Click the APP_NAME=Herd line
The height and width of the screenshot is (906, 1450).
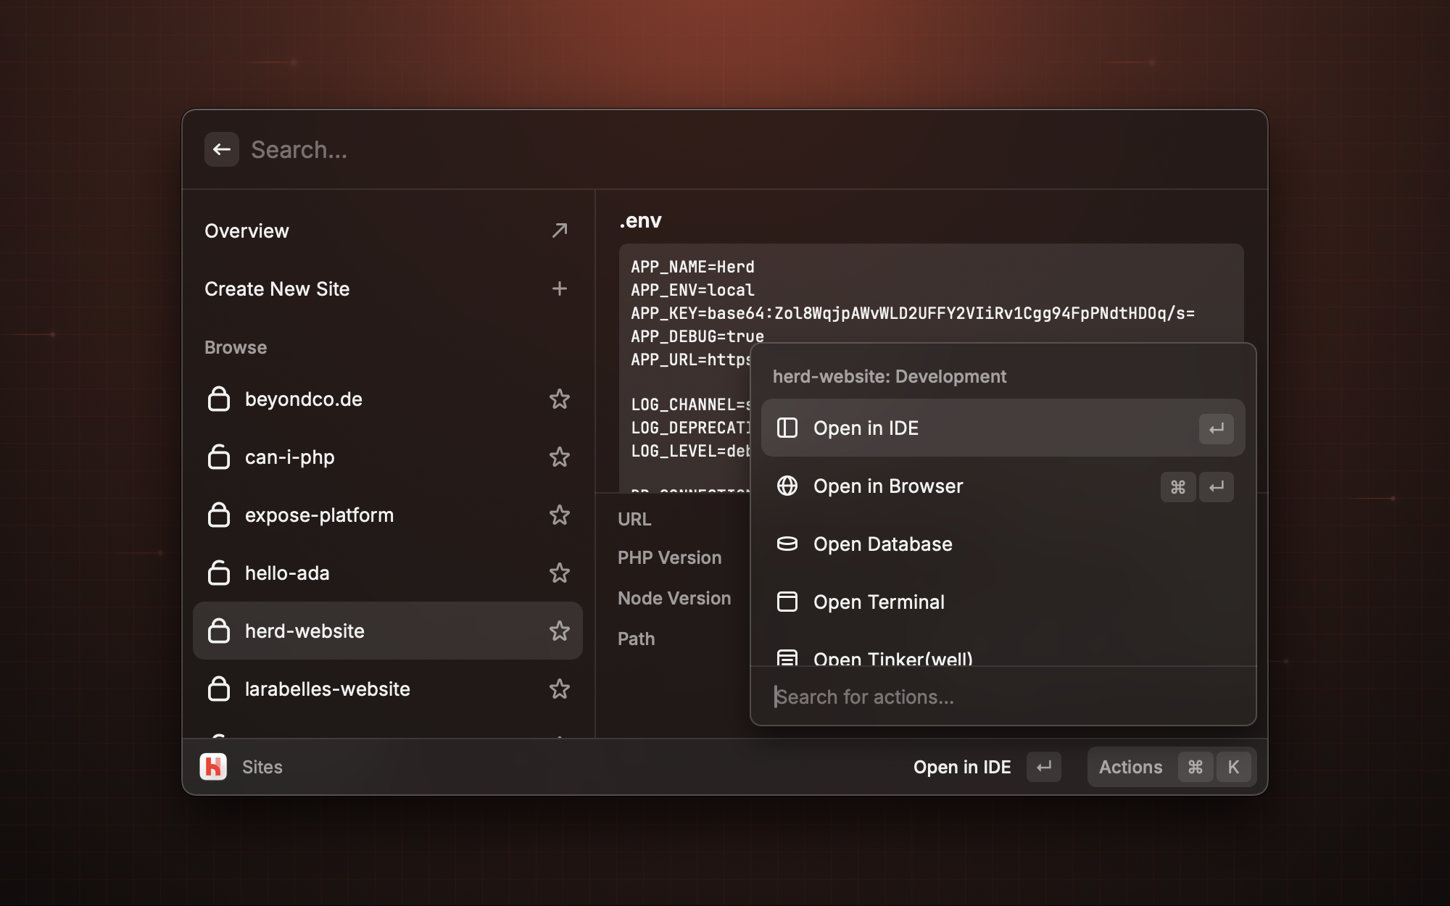[692, 267]
